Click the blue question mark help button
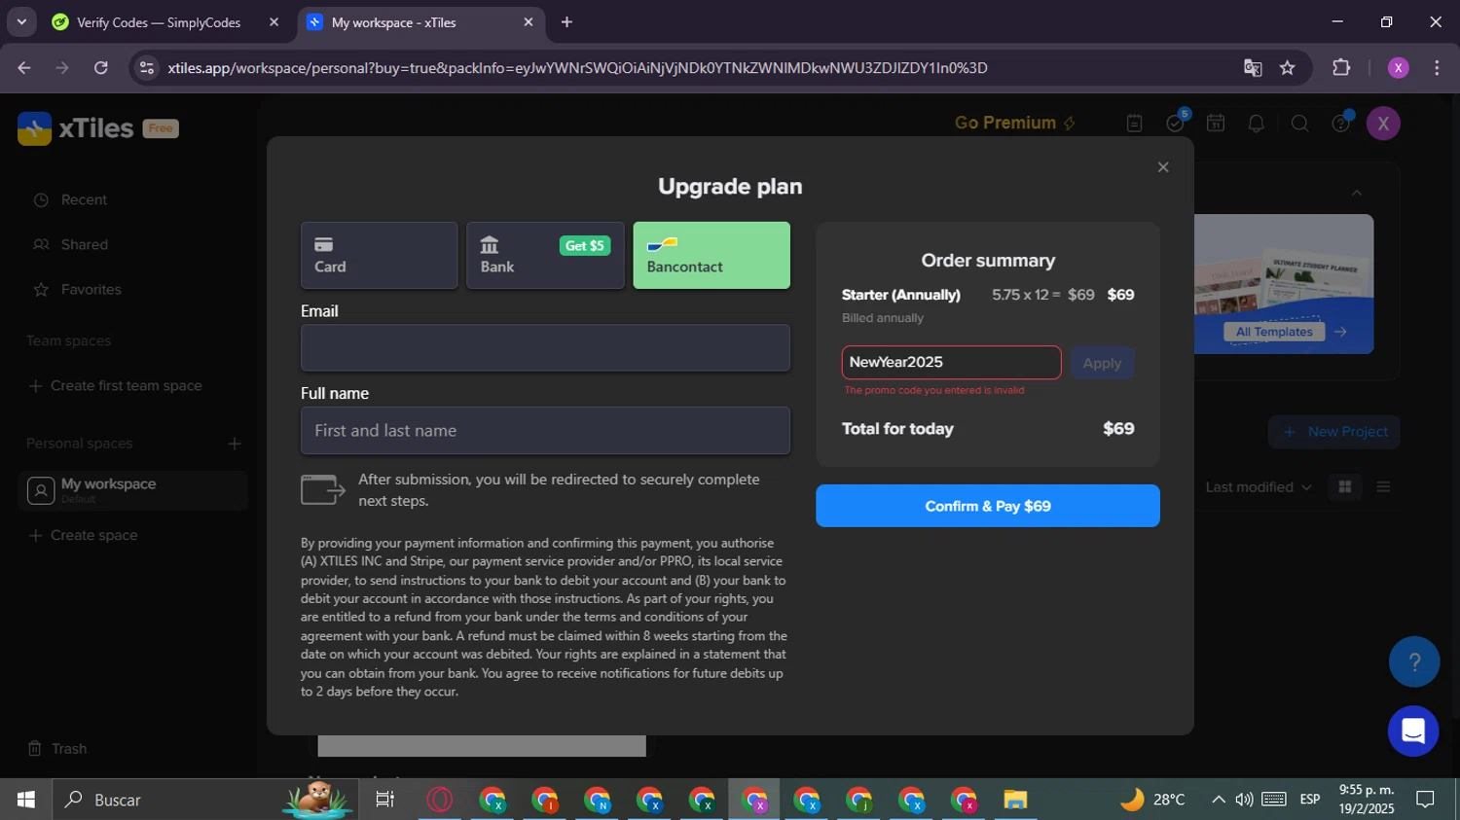The width and height of the screenshot is (1460, 820). coord(1413,661)
